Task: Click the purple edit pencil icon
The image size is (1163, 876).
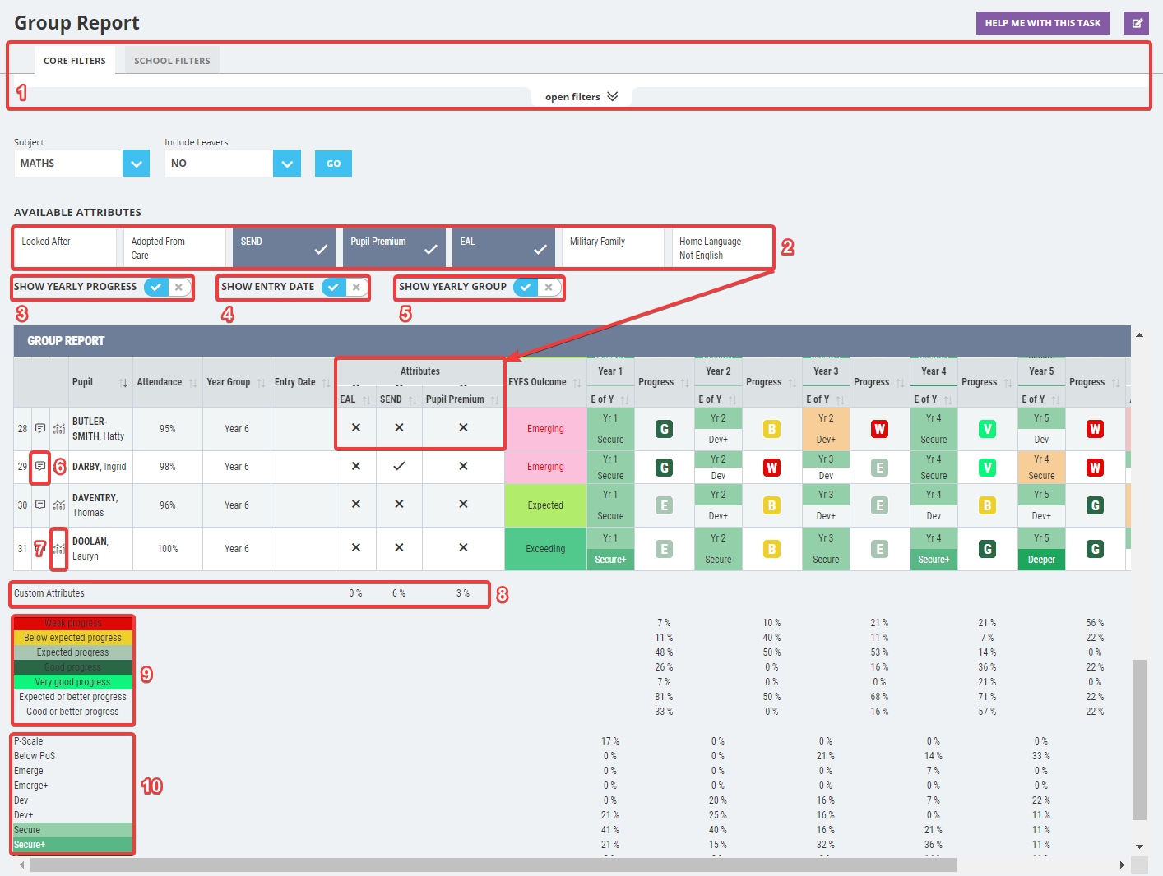Action: [1136, 23]
